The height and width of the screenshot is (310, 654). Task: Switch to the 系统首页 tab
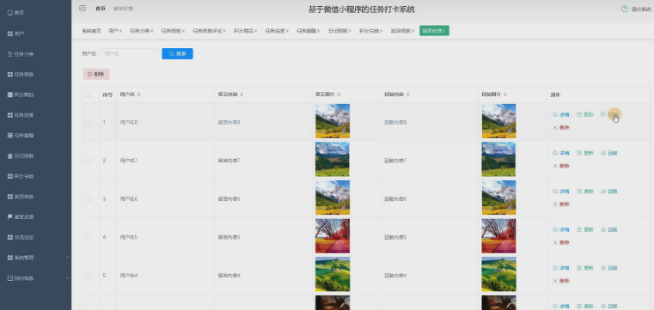91,31
